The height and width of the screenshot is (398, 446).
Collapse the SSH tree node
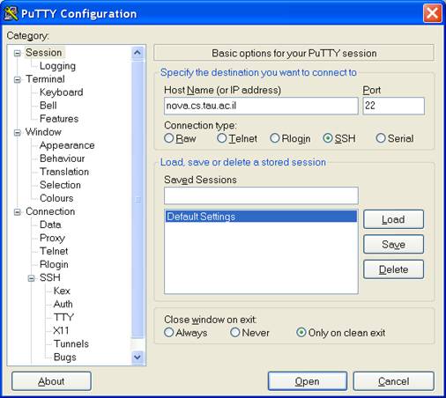click(x=31, y=278)
